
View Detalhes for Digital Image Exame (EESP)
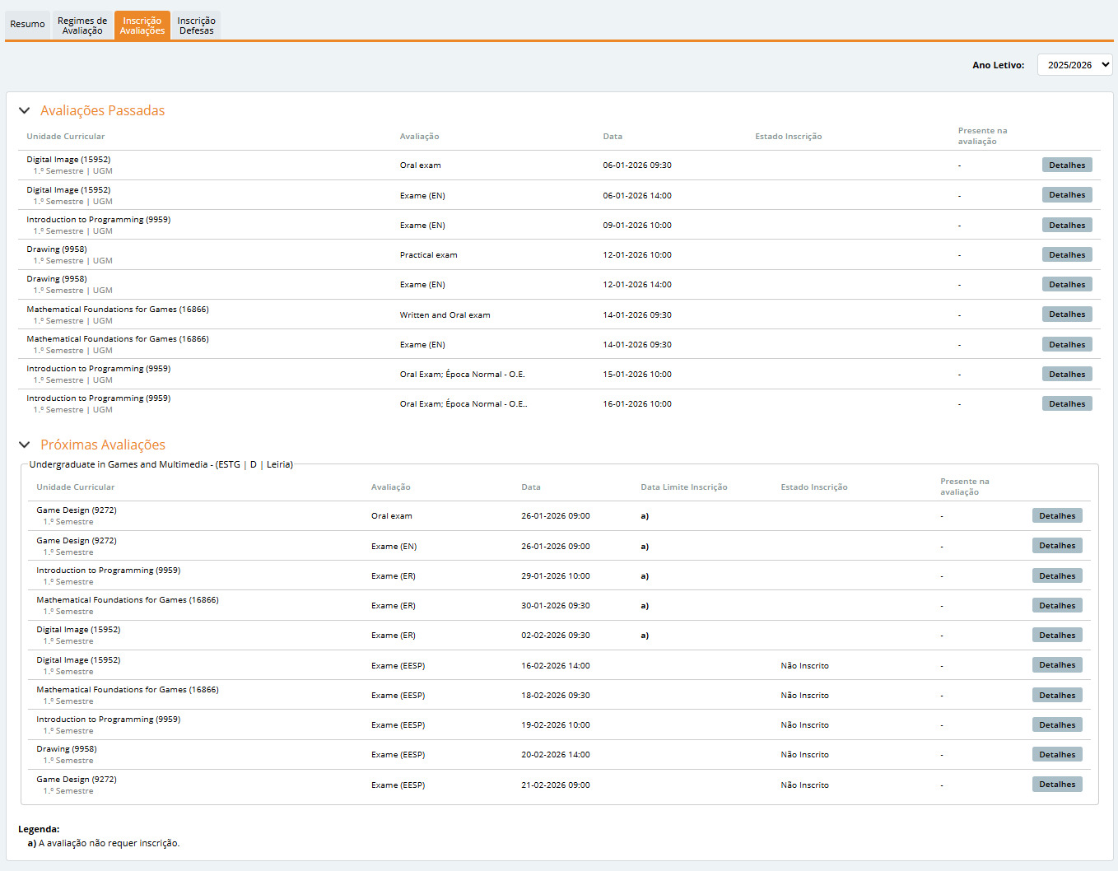(1056, 665)
